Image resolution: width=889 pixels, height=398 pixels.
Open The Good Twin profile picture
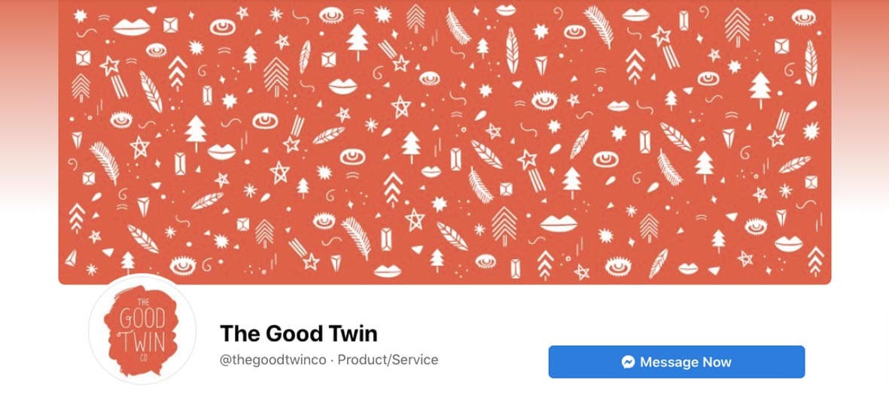pos(142,330)
